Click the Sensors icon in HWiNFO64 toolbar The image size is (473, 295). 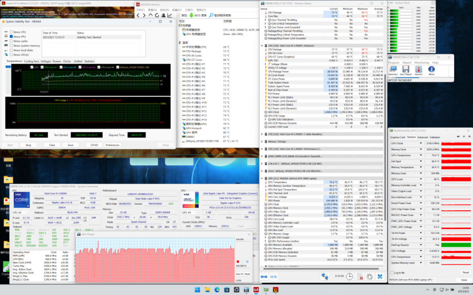click(418, 69)
